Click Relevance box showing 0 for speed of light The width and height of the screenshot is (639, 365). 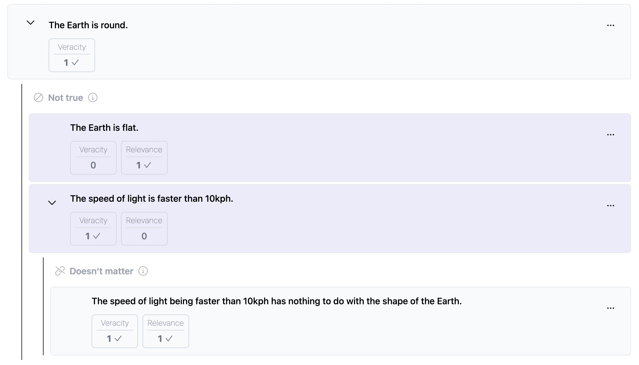tap(144, 229)
